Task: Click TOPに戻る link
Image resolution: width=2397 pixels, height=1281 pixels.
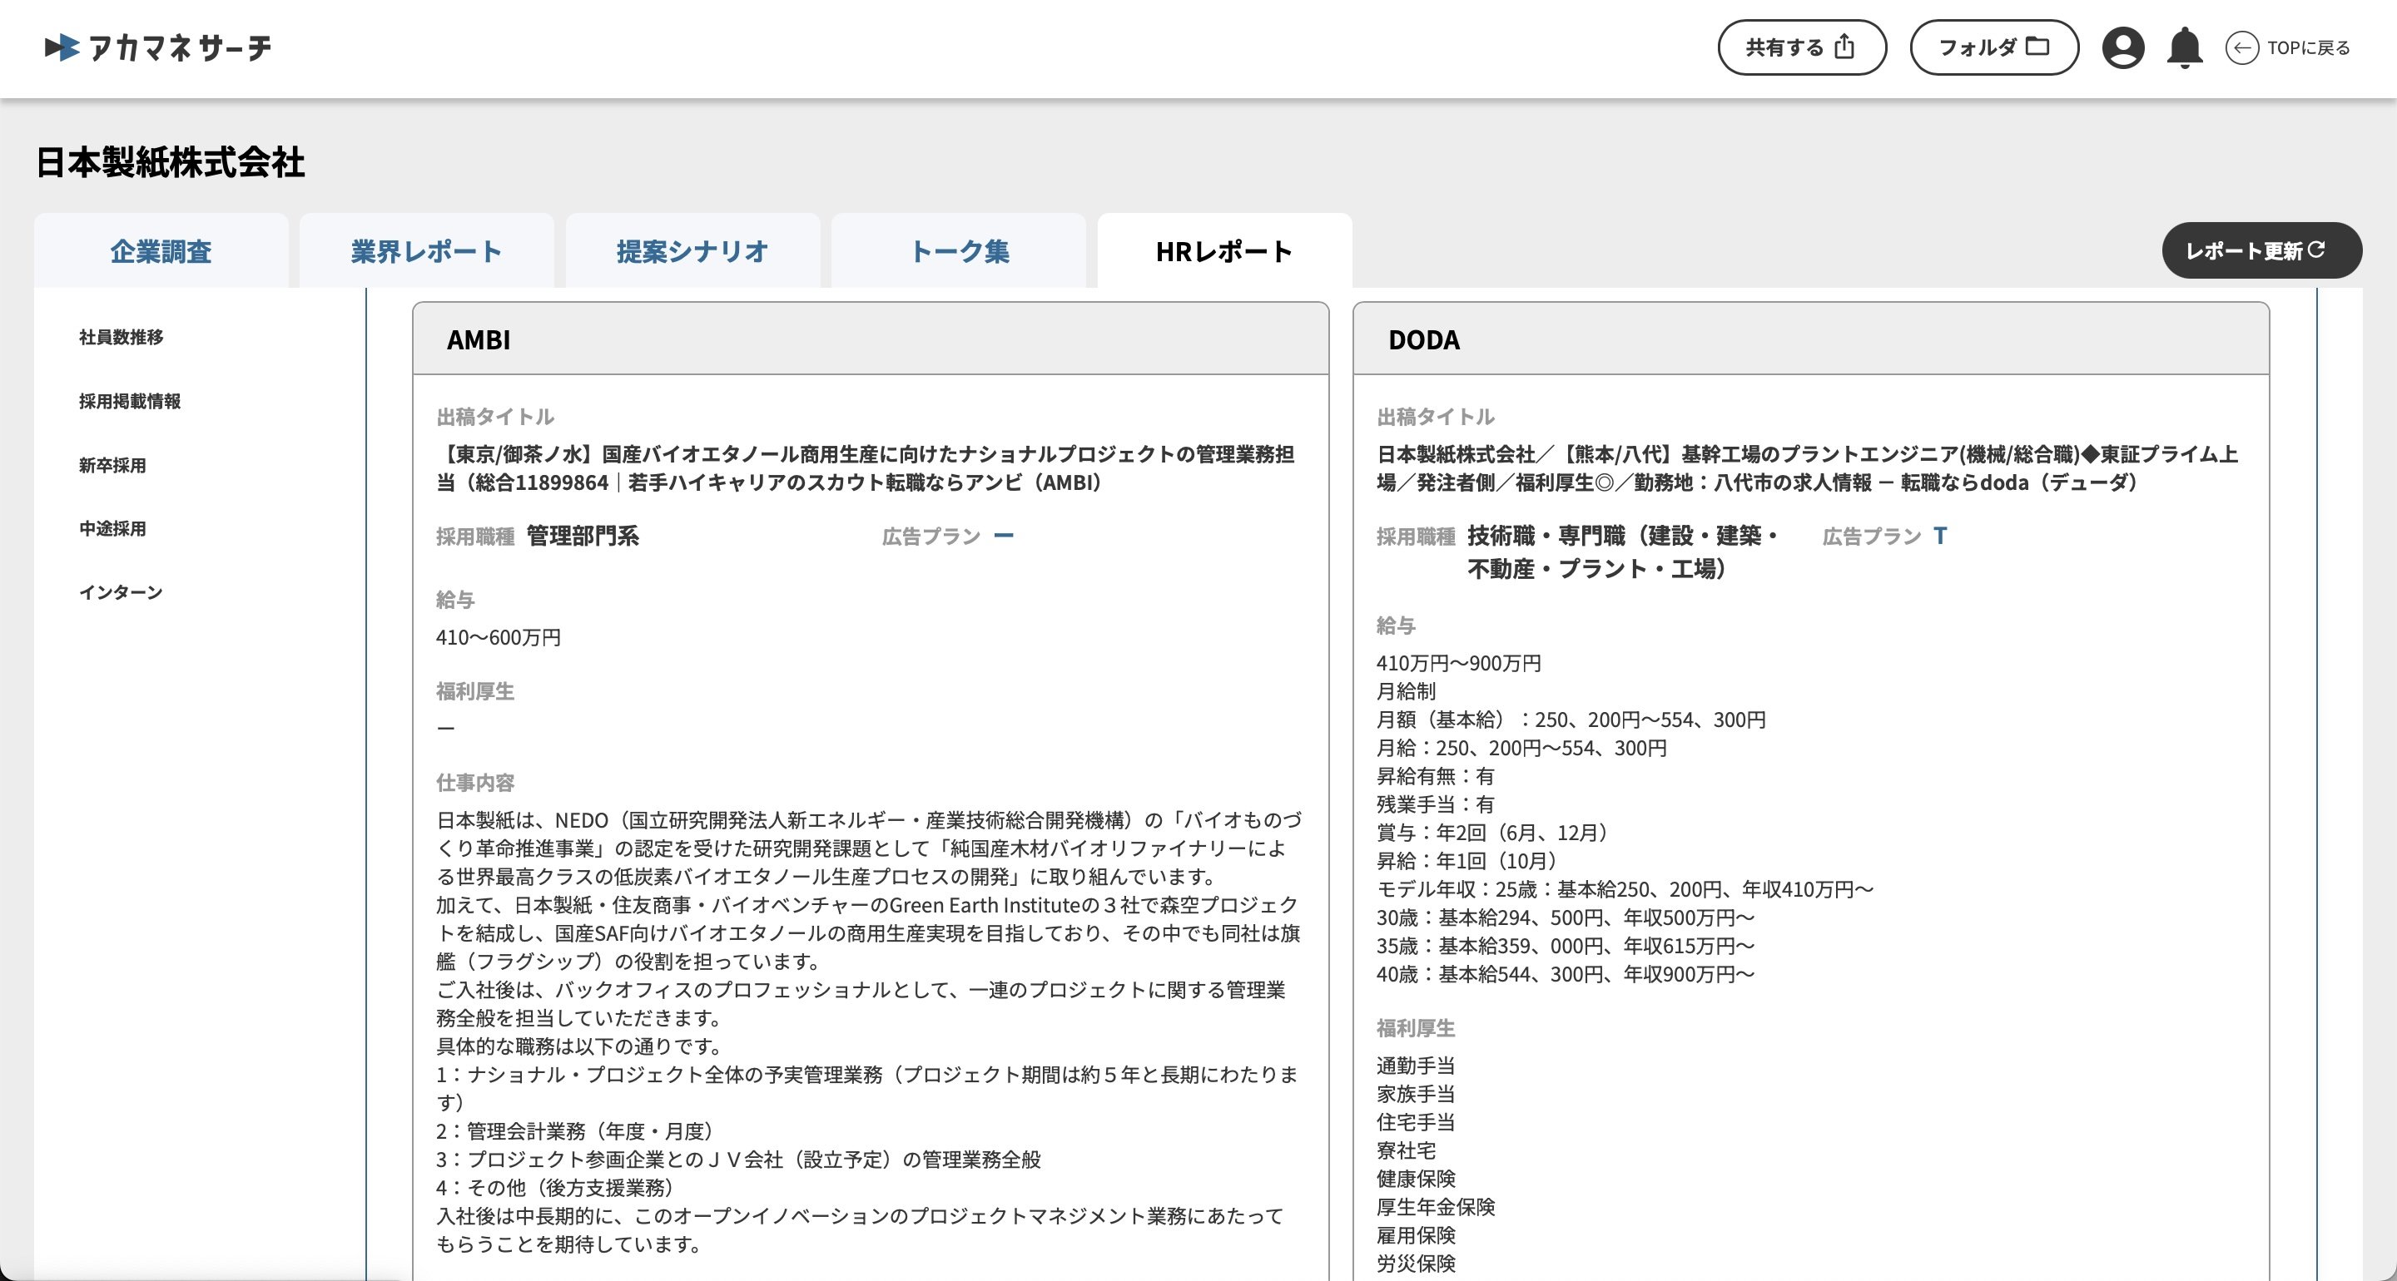Action: [2308, 47]
